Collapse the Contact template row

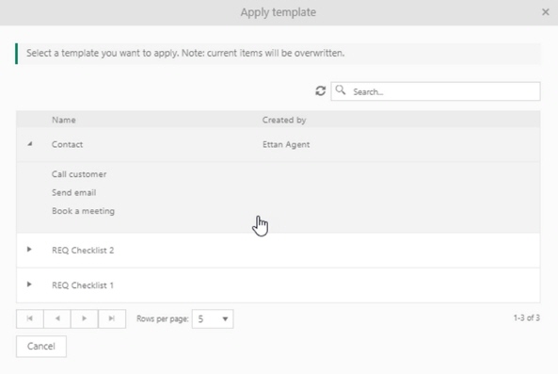point(30,144)
